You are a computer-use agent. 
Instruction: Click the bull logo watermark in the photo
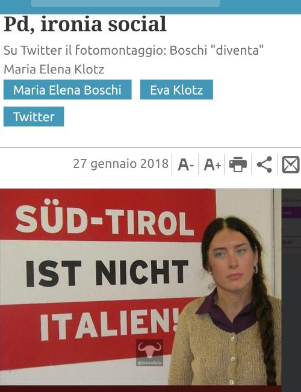tap(149, 352)
